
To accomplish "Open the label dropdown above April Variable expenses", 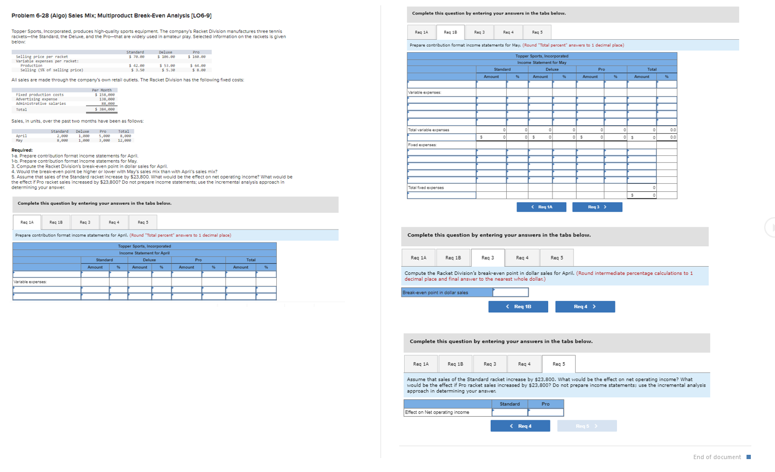I will click(47, 274).
